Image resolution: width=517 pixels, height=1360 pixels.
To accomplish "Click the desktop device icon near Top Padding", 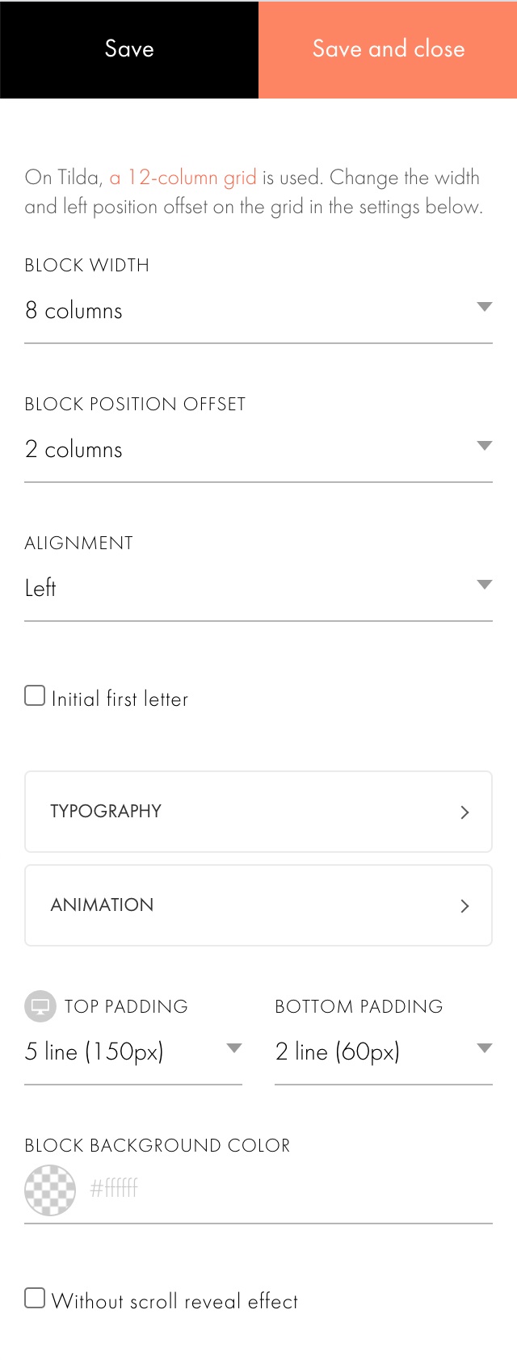I will click(38, 1005).
